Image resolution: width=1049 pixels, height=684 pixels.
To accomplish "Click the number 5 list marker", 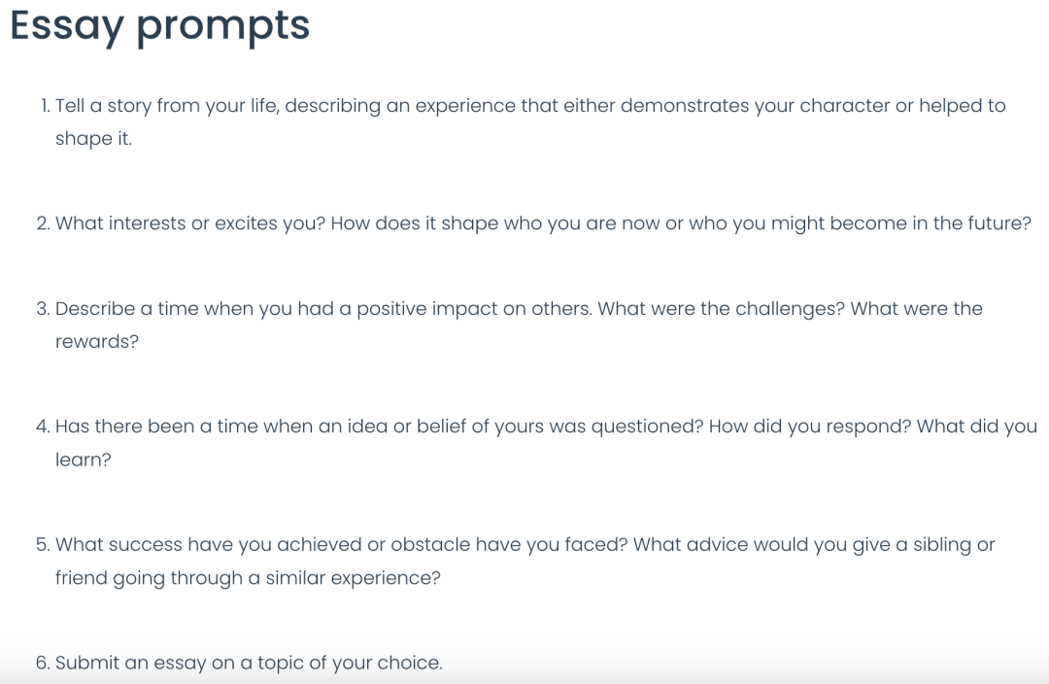I will pos(44,545).
